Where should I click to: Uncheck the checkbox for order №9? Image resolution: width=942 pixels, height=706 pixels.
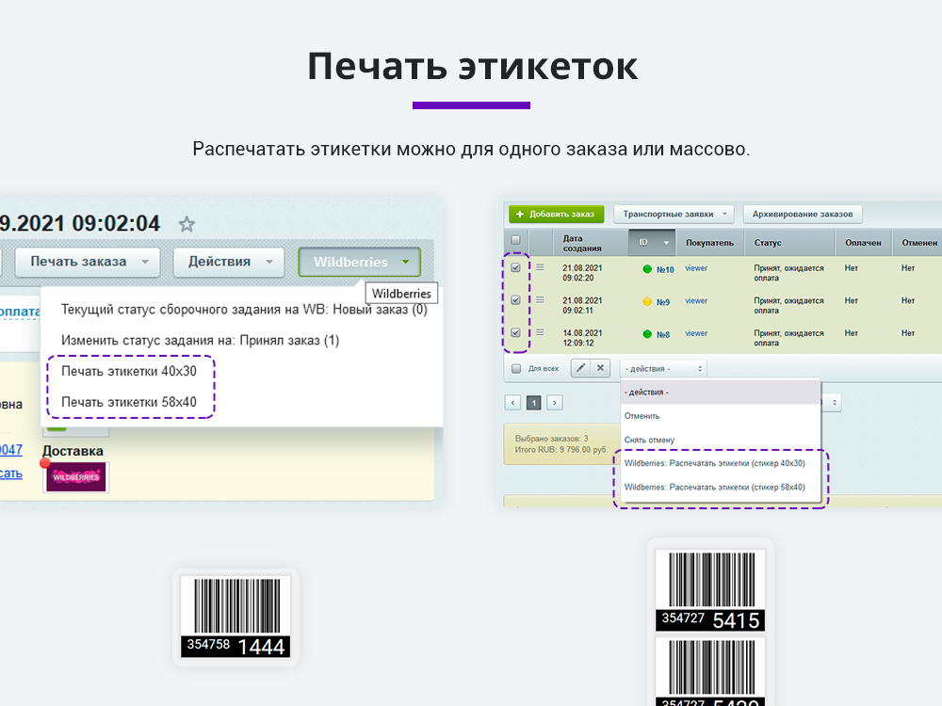pos(515,301)
